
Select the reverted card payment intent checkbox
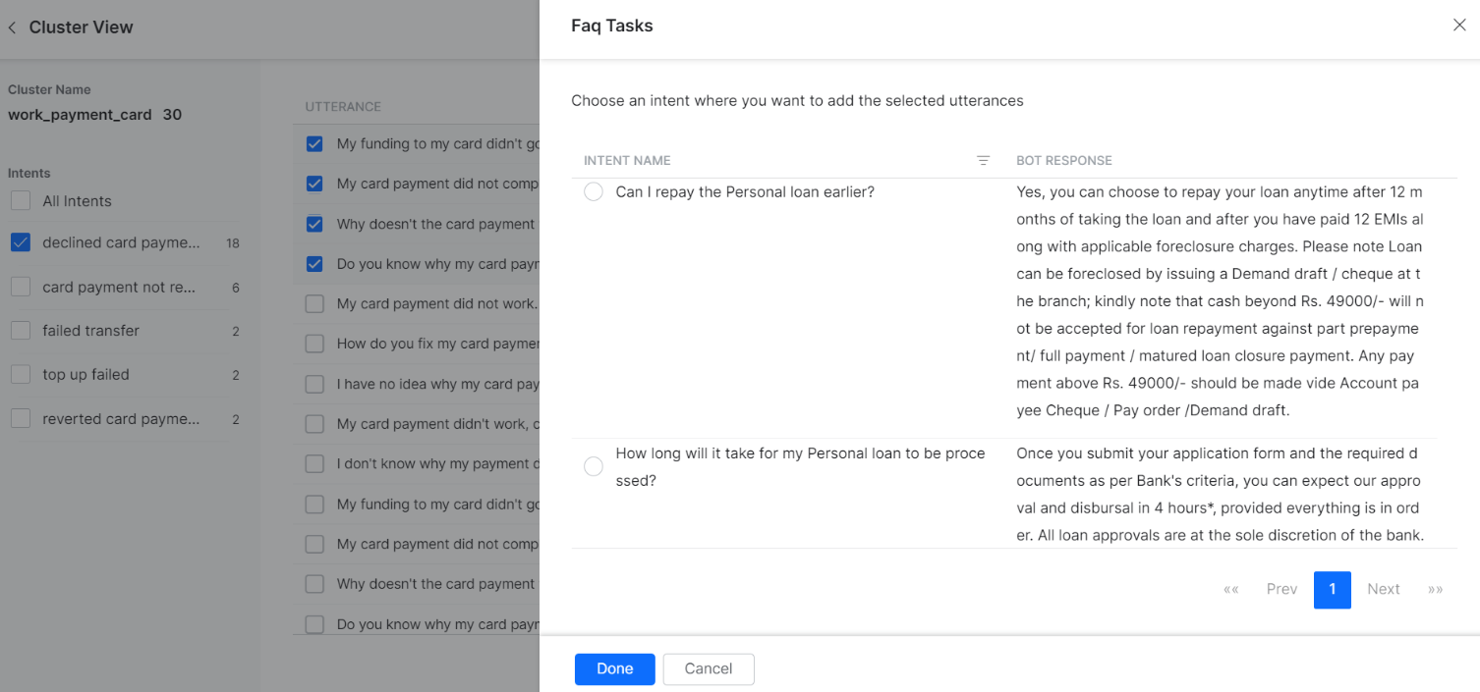tap(20, 418)
